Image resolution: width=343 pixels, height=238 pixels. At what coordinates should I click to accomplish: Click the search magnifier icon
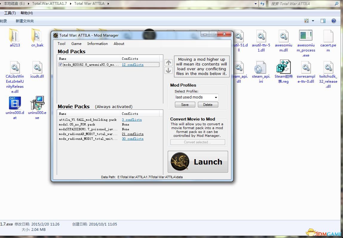(x=337, y=4)
